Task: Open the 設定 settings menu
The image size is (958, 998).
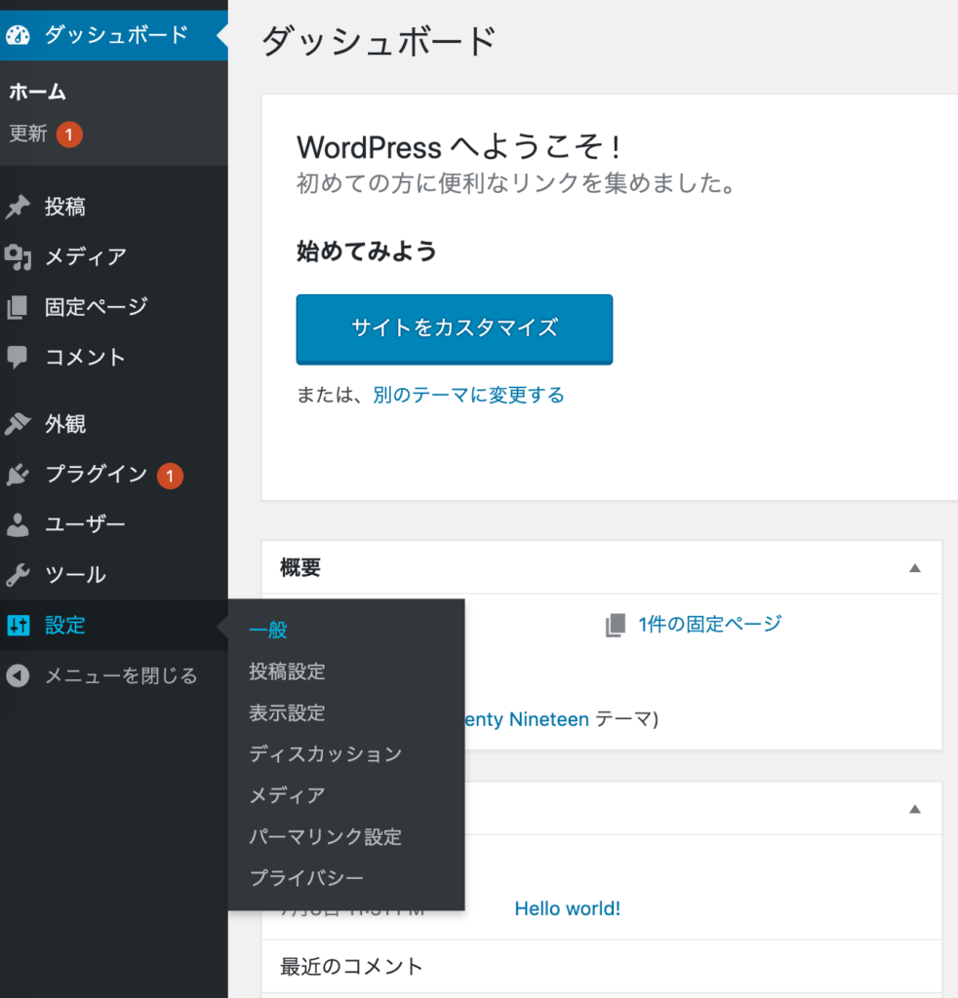Action: tap(114, 625)
